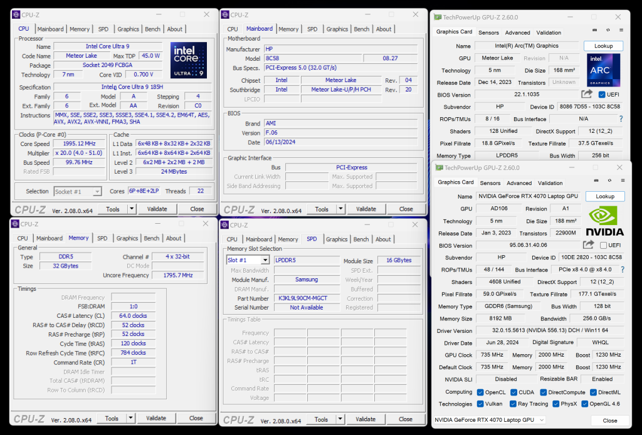Toggle the UEFI checkbox for Intel Arc Graphics
Image resolution: width=642 pixels, height=435 pixels.
tap(602, 95)
